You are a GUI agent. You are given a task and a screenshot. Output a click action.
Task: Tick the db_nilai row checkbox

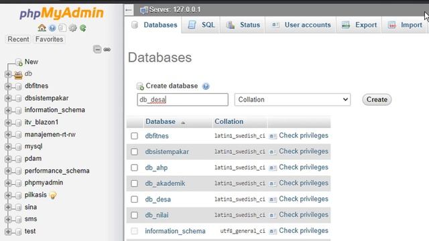pos(134,215)
